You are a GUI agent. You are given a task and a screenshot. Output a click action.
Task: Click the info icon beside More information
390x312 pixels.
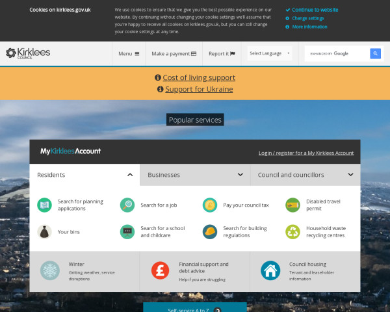click(287, 27)
